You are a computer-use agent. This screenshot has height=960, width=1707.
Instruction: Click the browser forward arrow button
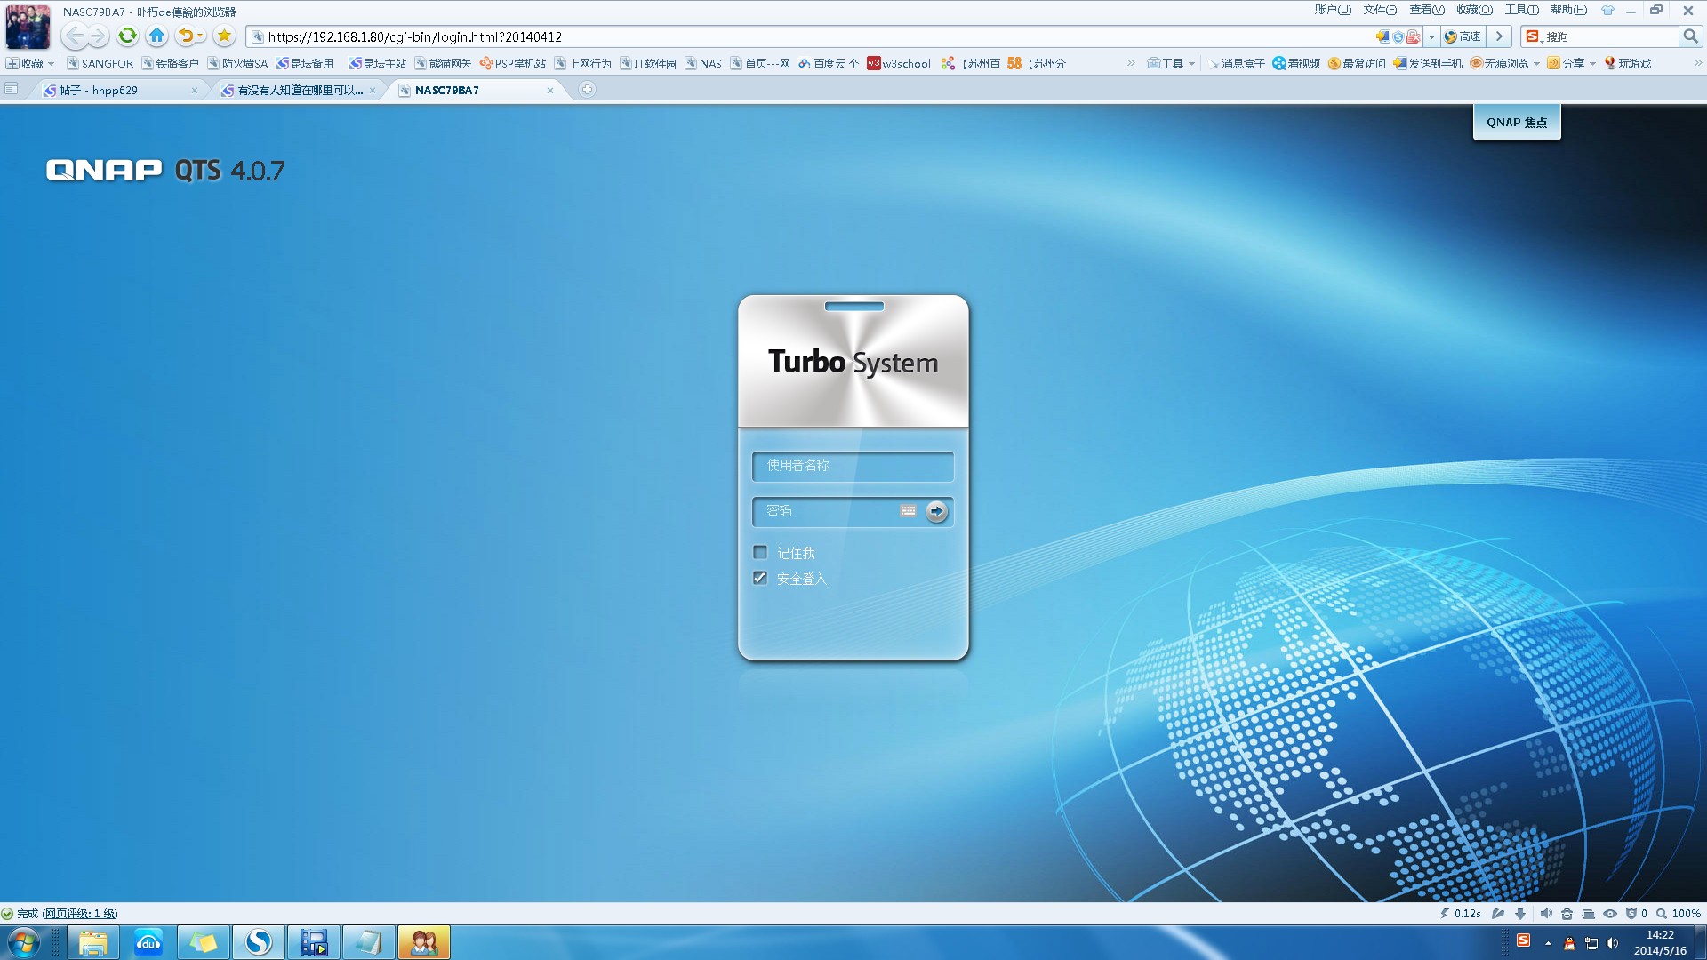pos(98,36)
